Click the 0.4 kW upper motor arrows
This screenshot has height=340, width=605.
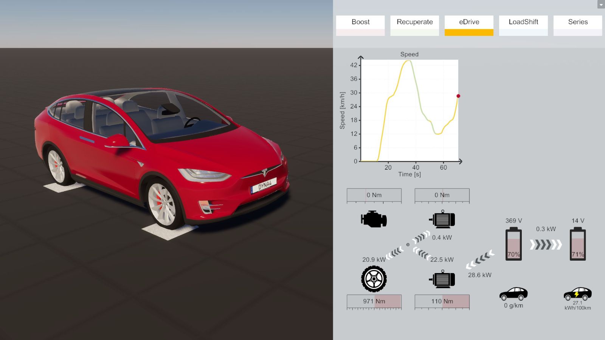(x=421, y=237)
